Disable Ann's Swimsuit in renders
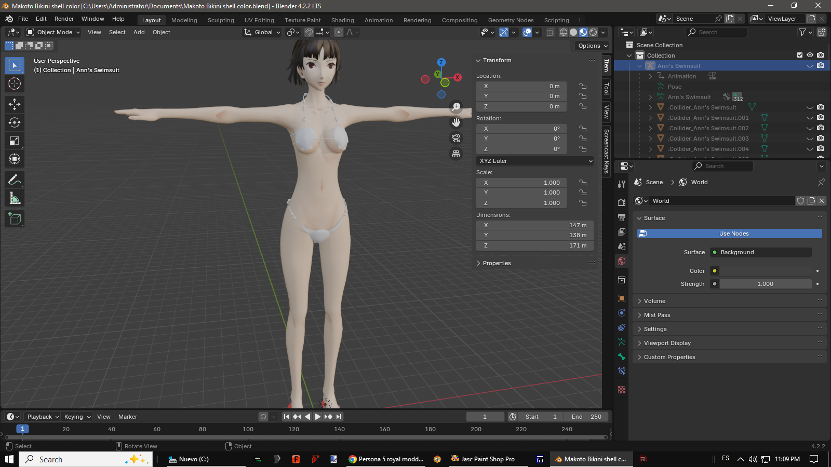831x467 pixels. pyautogui.click(x=820, y=66)
